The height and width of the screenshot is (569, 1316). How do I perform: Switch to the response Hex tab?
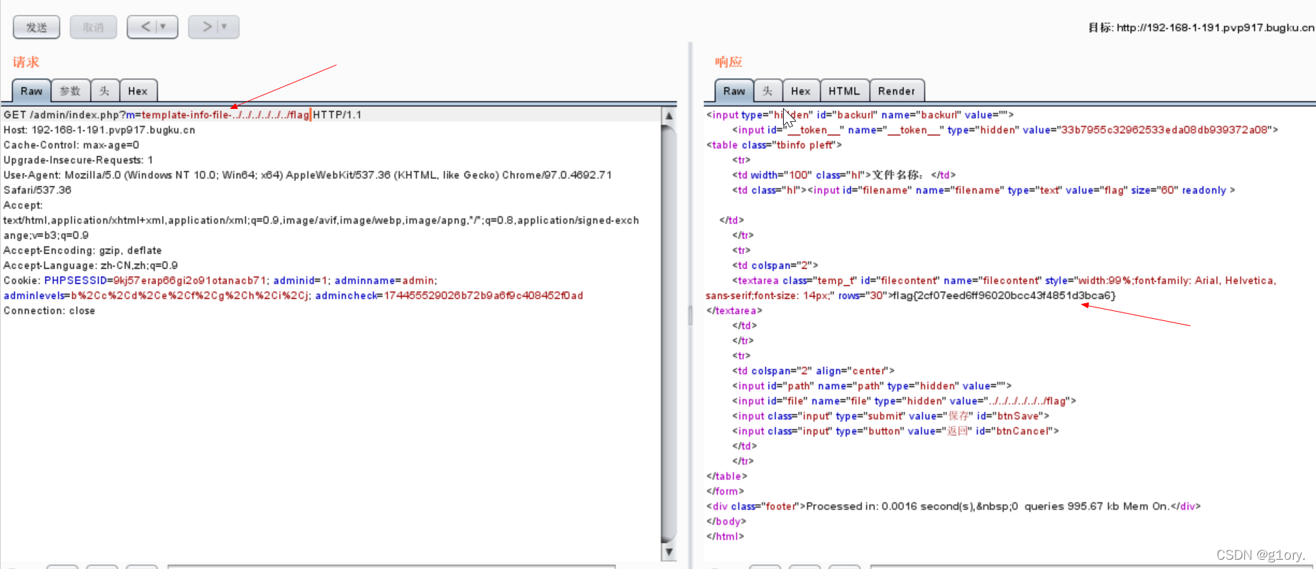801,91
